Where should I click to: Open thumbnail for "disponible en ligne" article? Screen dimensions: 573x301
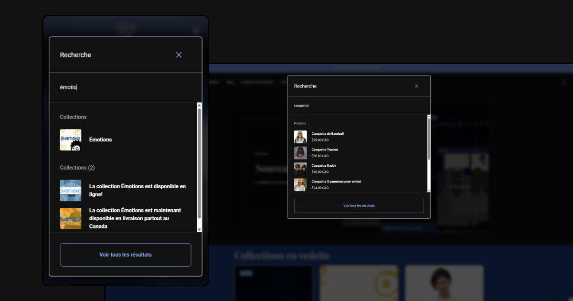click(x=70, y=190)
